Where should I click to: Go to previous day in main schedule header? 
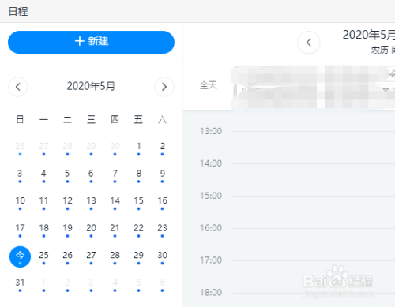click(x=309, y=43)
